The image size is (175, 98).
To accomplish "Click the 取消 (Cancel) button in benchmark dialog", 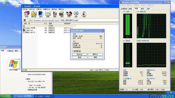I will (80, 57).
